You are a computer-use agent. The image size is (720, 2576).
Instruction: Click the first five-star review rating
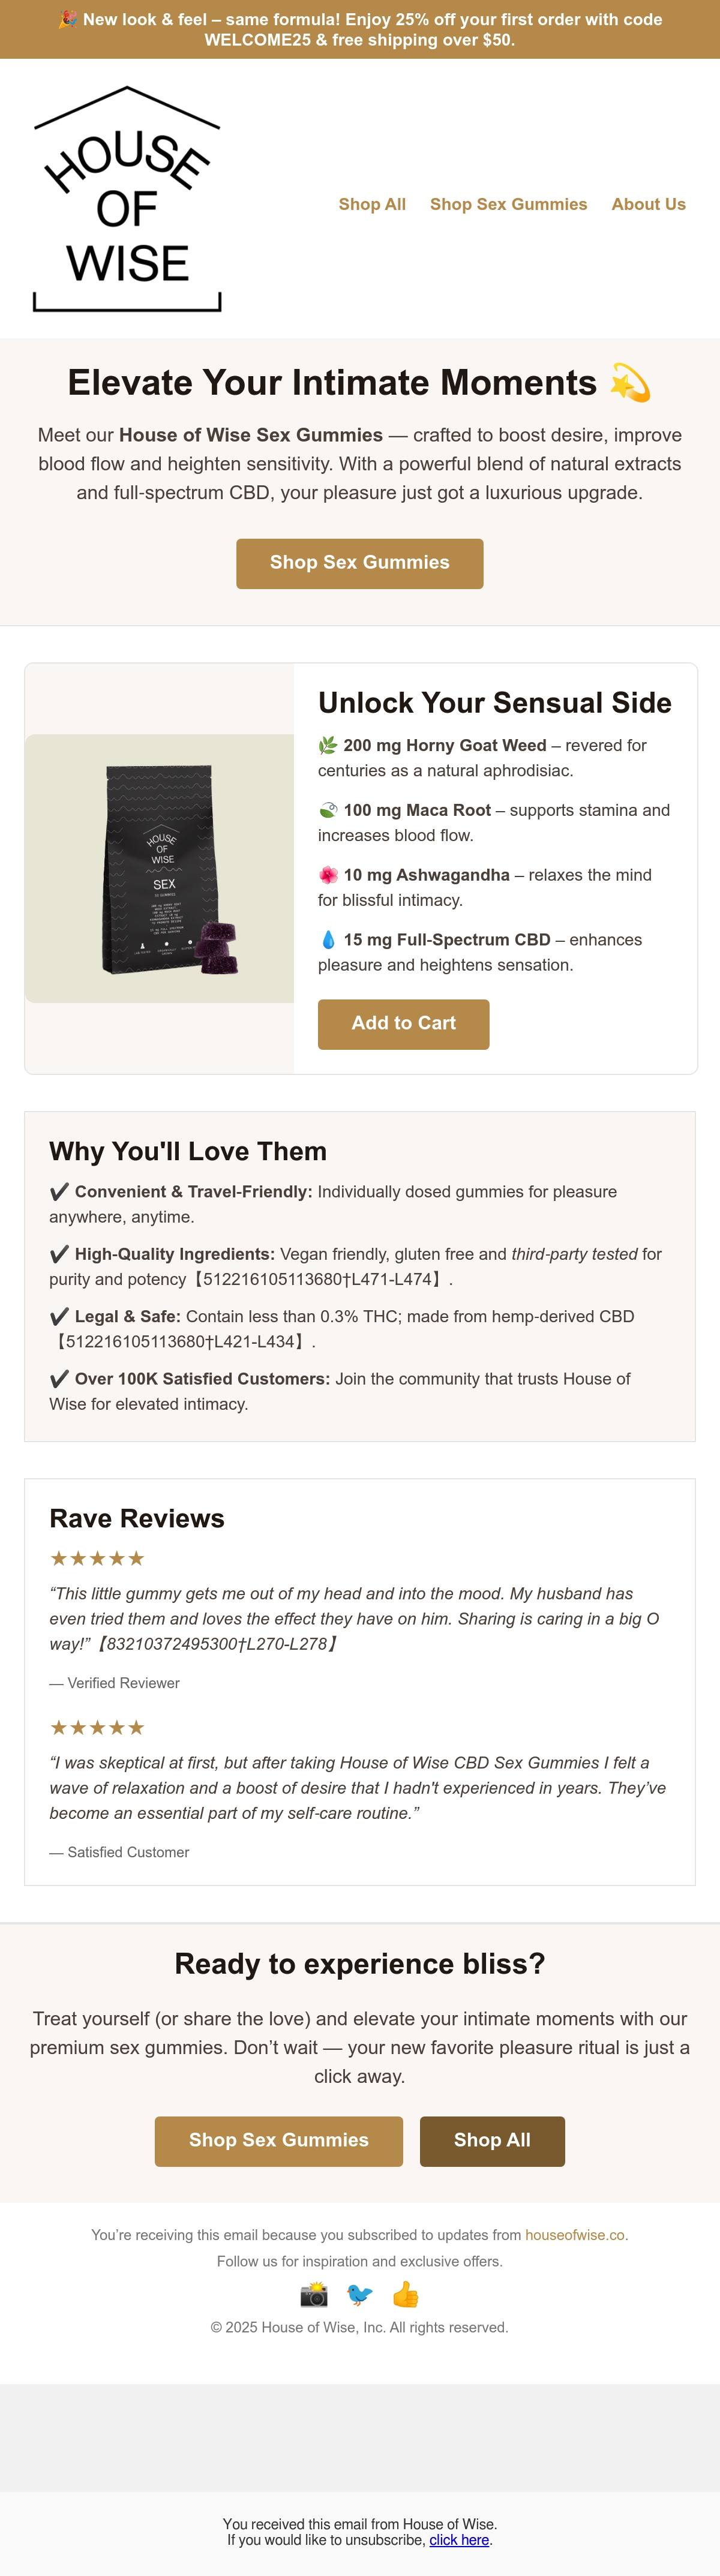click(98, 1558)
